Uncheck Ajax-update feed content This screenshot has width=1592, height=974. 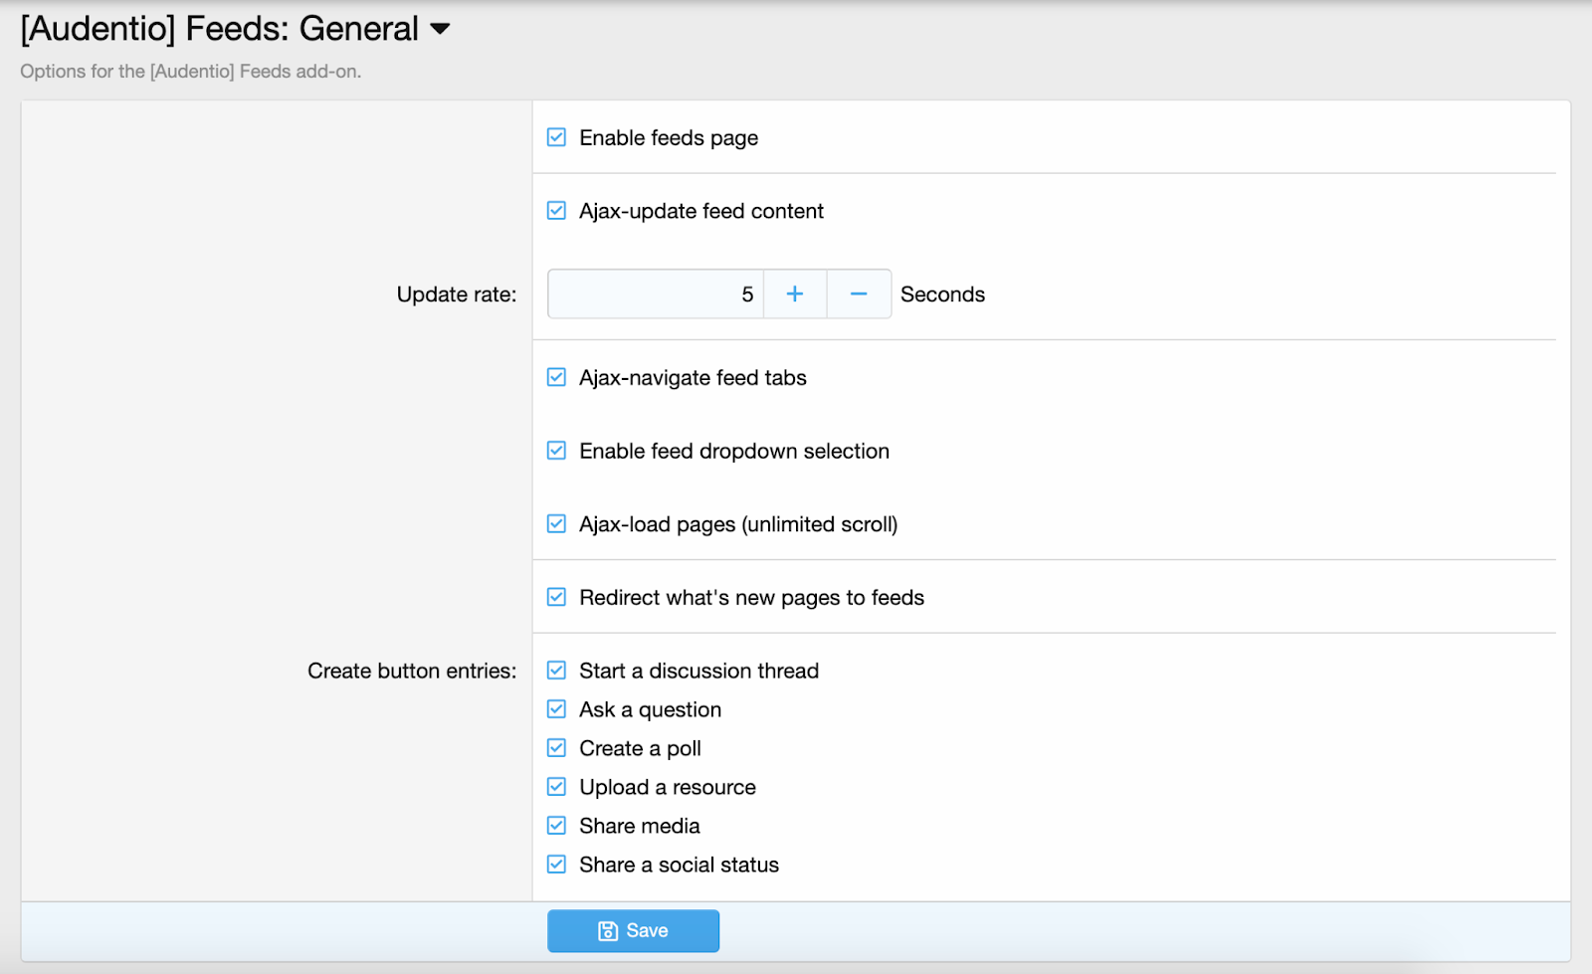tap(557, 211)
